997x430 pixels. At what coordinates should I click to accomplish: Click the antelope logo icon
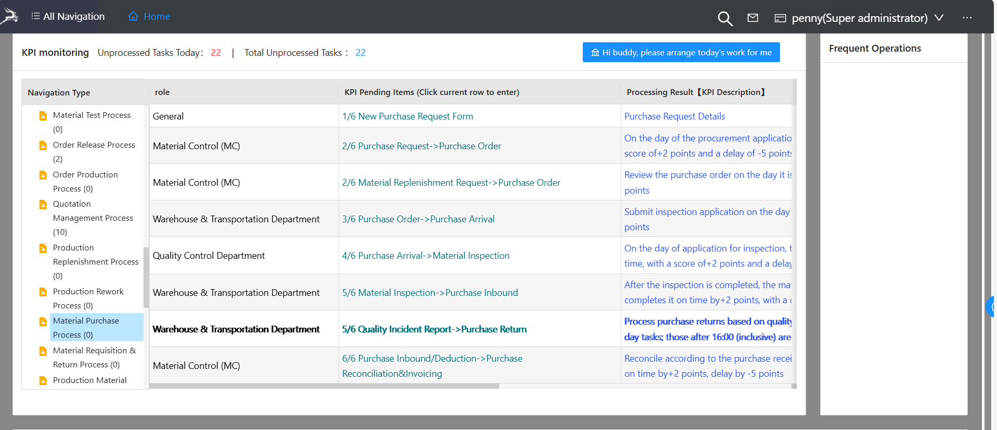9,16
